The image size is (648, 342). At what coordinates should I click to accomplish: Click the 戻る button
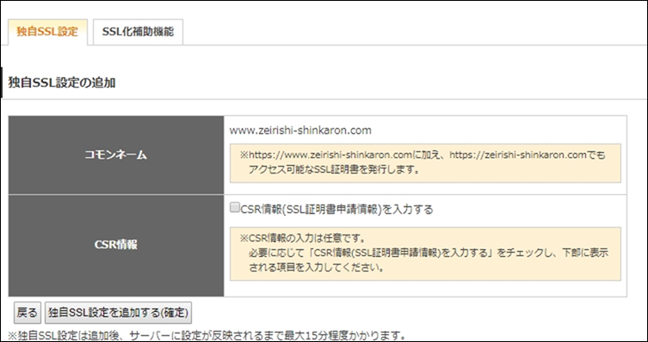click(x=28, y=313)
